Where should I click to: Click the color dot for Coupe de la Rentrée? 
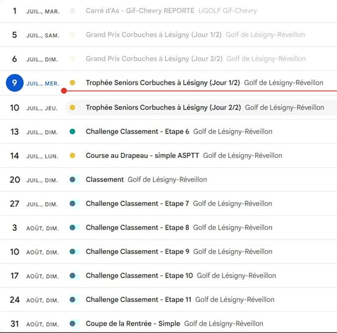point(72,324)
